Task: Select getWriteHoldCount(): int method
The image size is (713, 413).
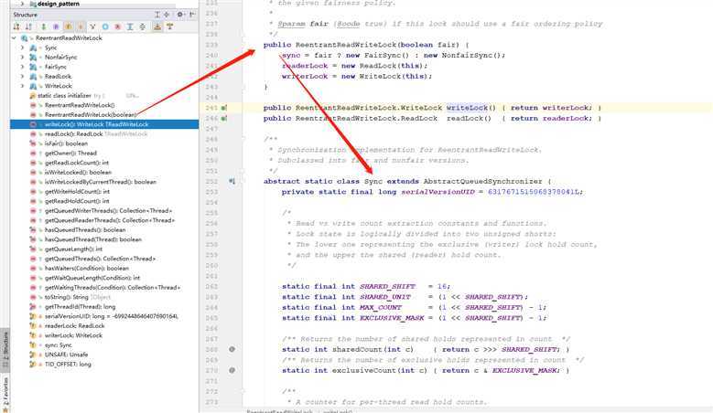Action: pos(77,192)
